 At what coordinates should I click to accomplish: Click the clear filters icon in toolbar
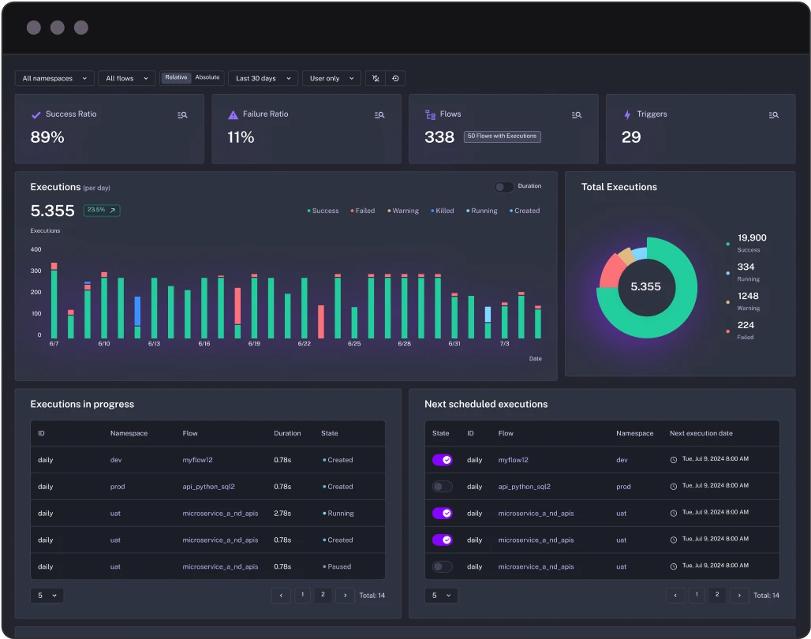pyautogui.click(x=376, y=78)
